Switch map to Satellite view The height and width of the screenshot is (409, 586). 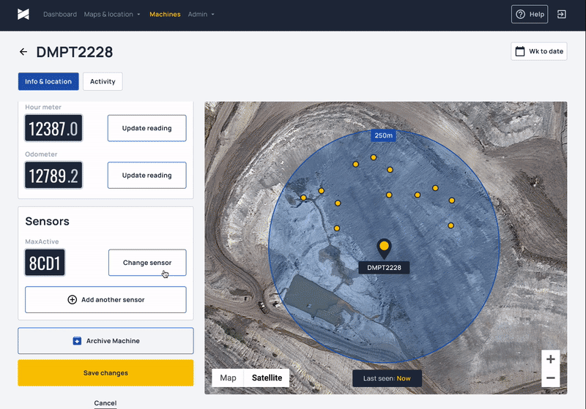(x=267, y=378)
